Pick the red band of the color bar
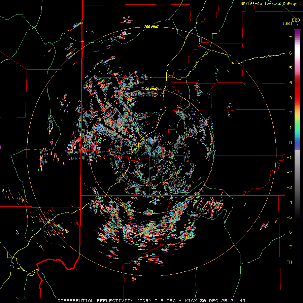 (x=297, y=91)
